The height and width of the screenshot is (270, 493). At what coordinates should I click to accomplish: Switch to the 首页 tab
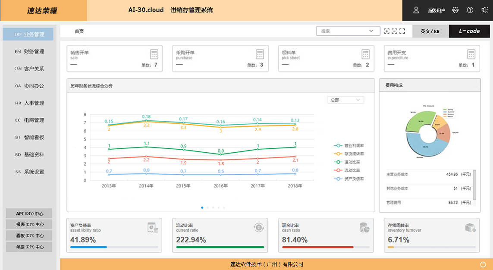pos(79,31)
